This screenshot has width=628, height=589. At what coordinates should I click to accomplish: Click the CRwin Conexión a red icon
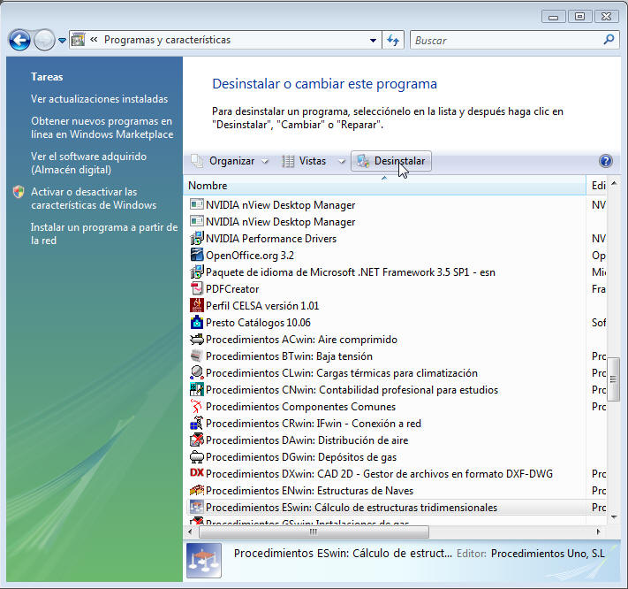tap(196, 424)
